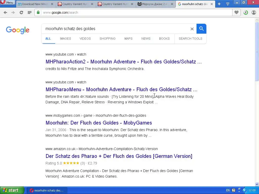259x194 pixels.
Task: Open the Windows start button
Action: (12, 190)
